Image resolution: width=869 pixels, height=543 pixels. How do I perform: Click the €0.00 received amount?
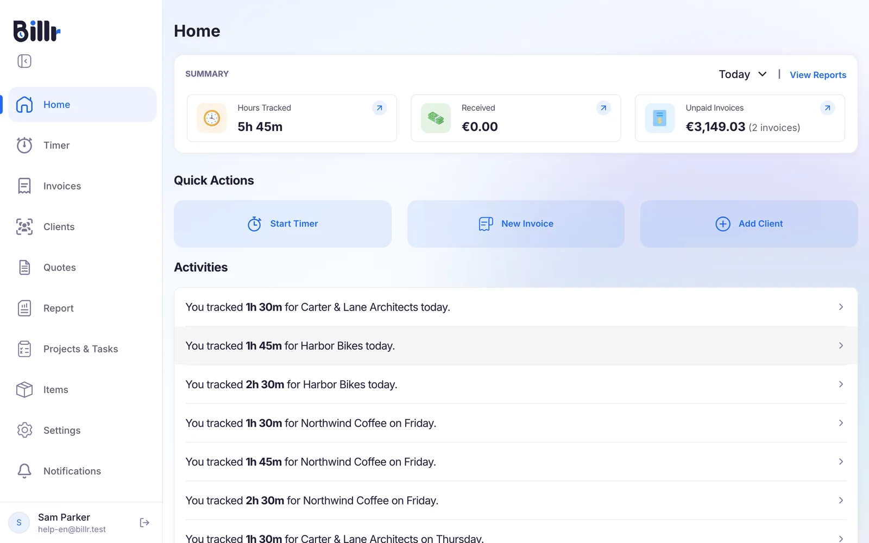pyautogui.click(x=480, y=127)
